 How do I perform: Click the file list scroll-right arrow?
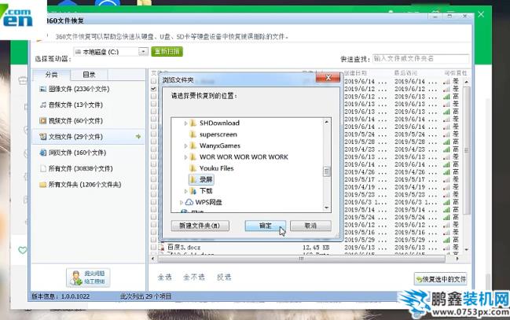tap(457, 259)
